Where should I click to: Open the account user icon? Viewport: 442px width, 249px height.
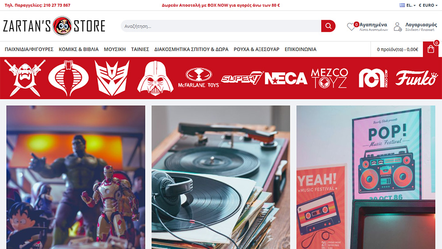[398, 27]
